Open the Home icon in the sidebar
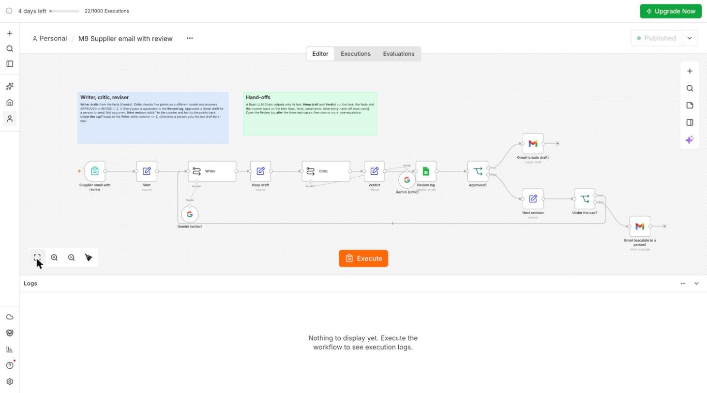The height and width of the screenshot is (393, 707). tap(10, 102)
